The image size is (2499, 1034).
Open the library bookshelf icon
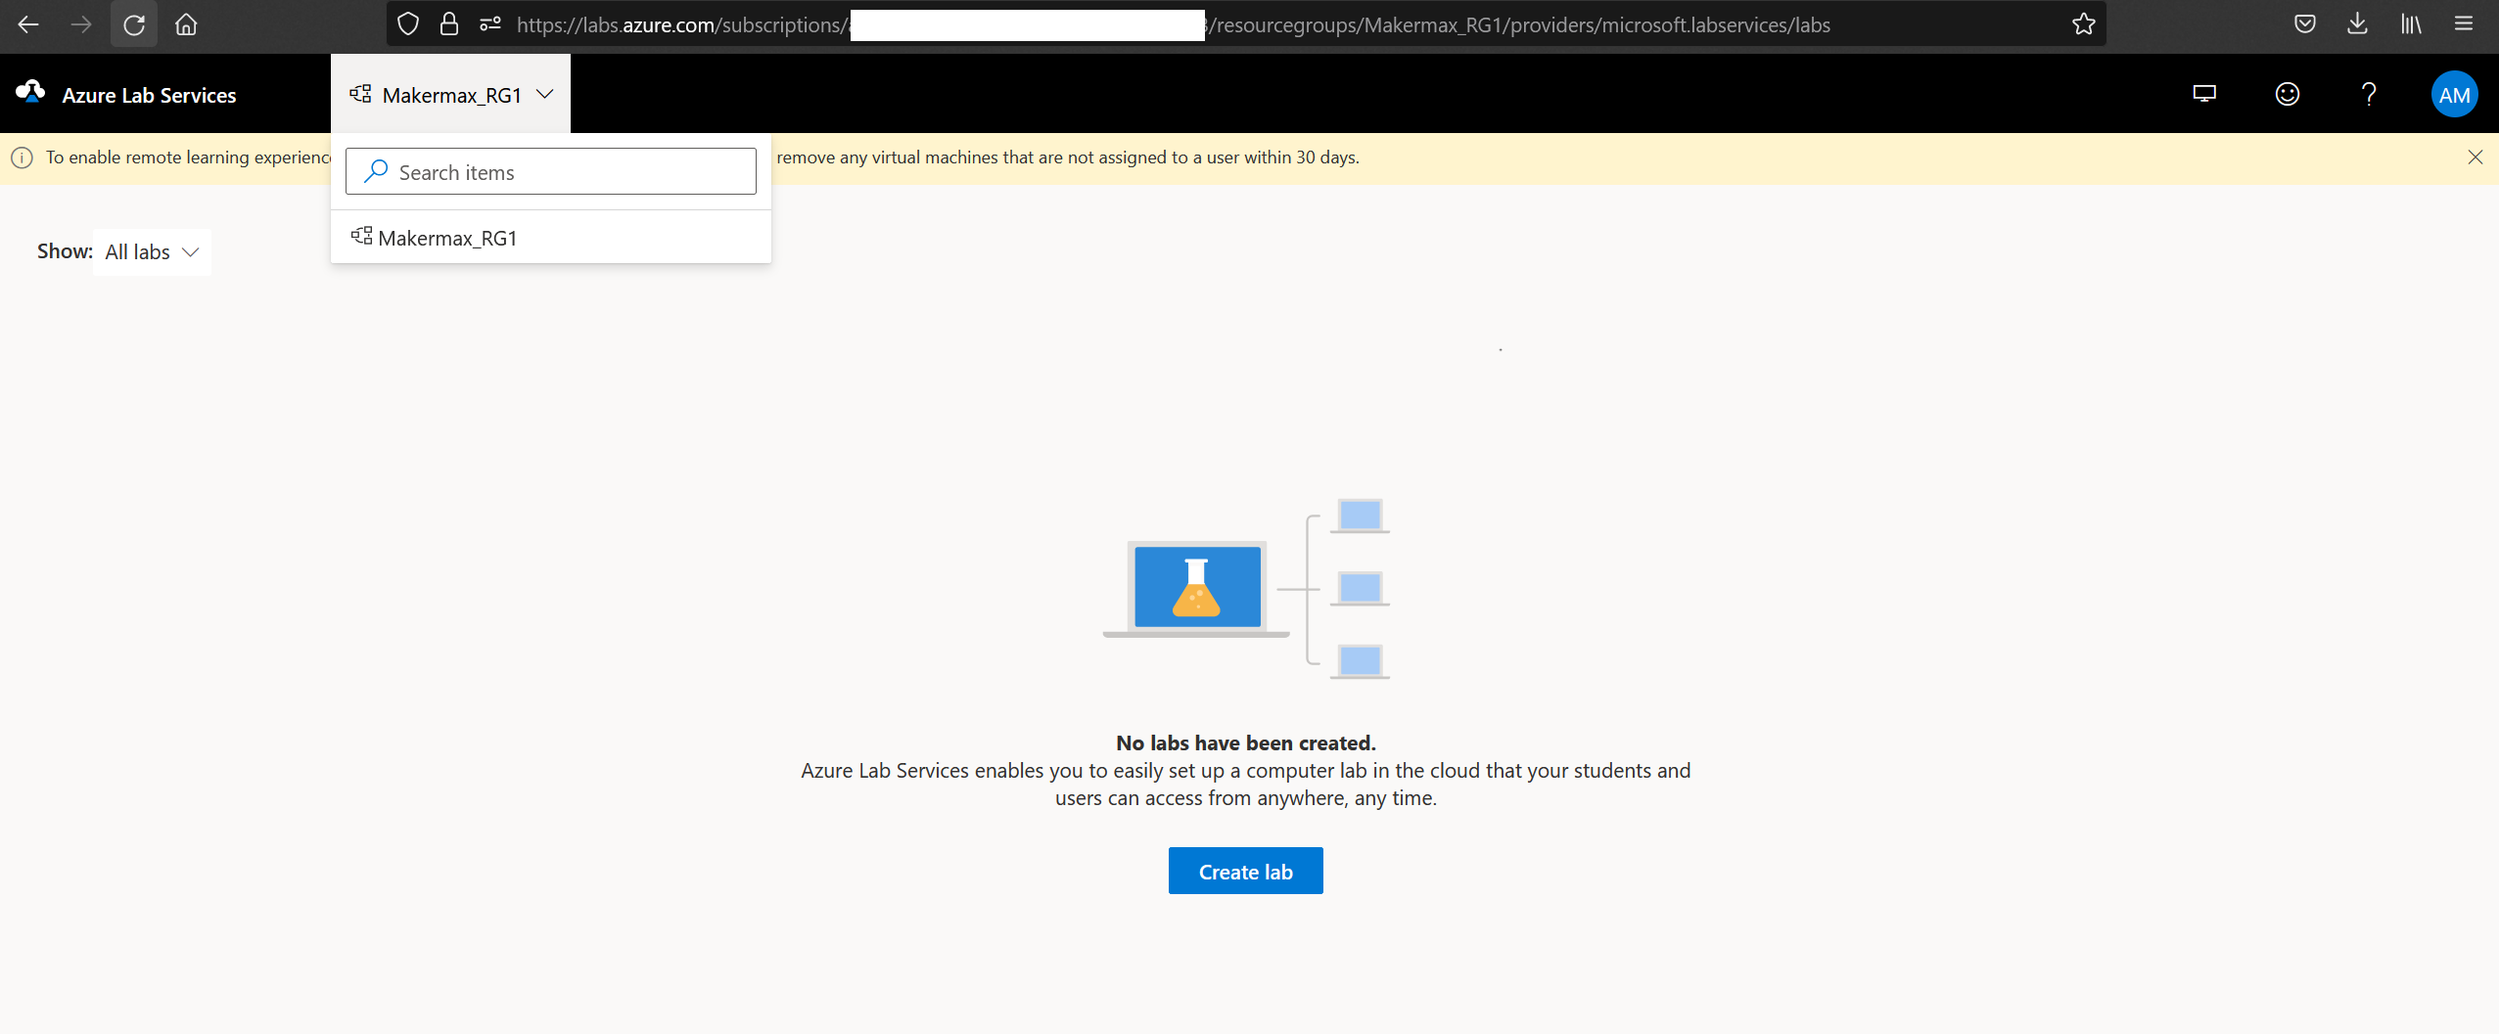2411,24
